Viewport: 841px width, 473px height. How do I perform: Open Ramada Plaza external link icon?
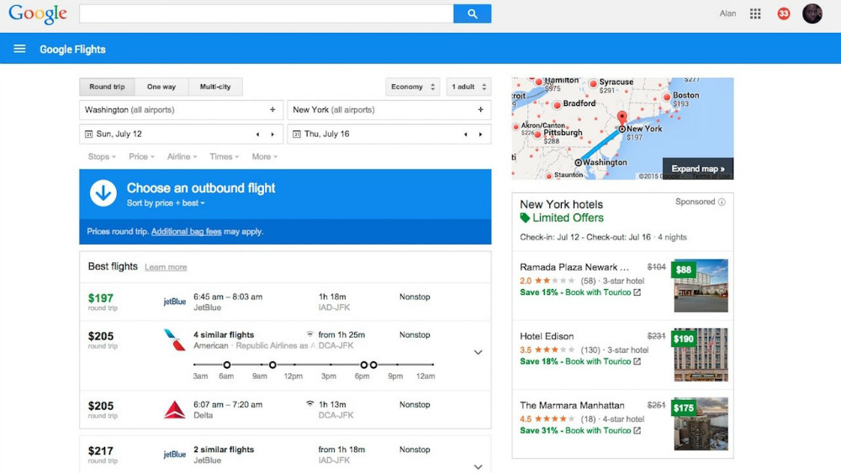pyautogui.click(x=637, y=292)
